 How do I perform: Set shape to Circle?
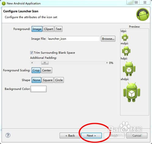coord(59,80)
